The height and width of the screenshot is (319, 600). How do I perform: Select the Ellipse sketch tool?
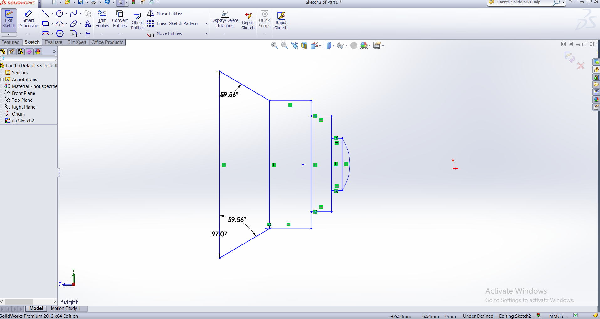pyautogui.click(x=74, y=23)
